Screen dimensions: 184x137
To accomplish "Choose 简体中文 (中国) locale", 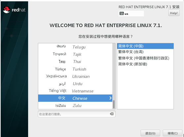I will click(145, 46).
